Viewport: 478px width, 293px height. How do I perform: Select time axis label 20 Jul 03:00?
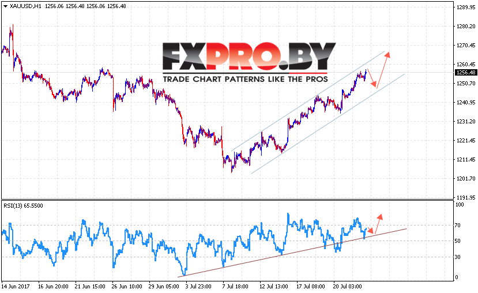(347, 287)
